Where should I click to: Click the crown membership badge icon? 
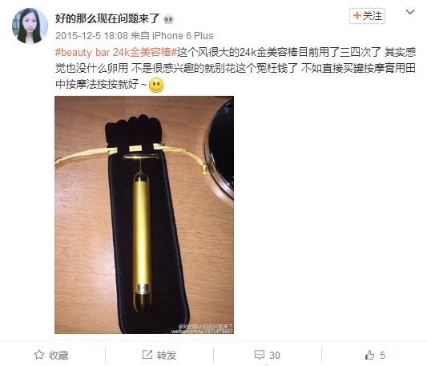(x=169, y=19)
